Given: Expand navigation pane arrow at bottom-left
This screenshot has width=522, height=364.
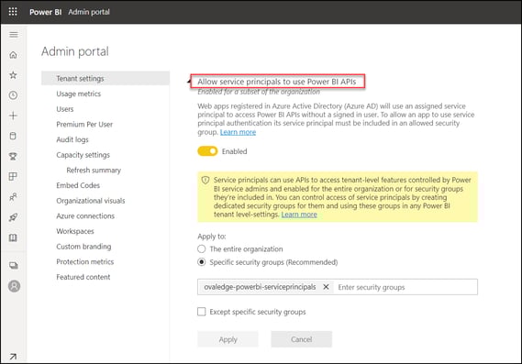Looking at the screenshot, I should point(13,357).
